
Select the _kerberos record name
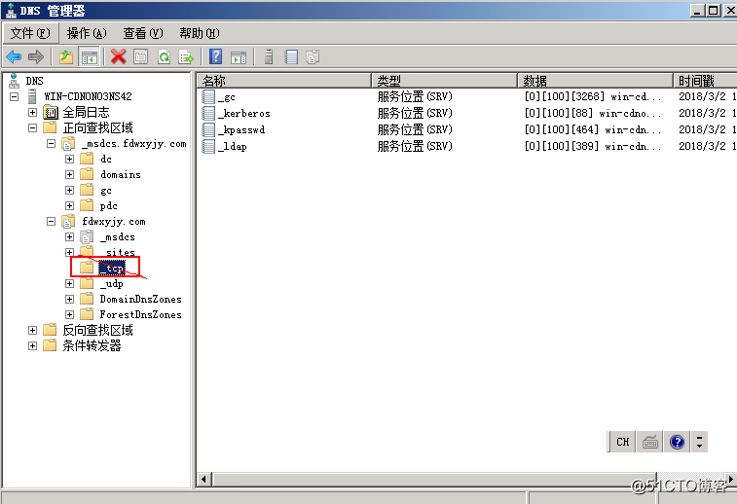(244, 113)
